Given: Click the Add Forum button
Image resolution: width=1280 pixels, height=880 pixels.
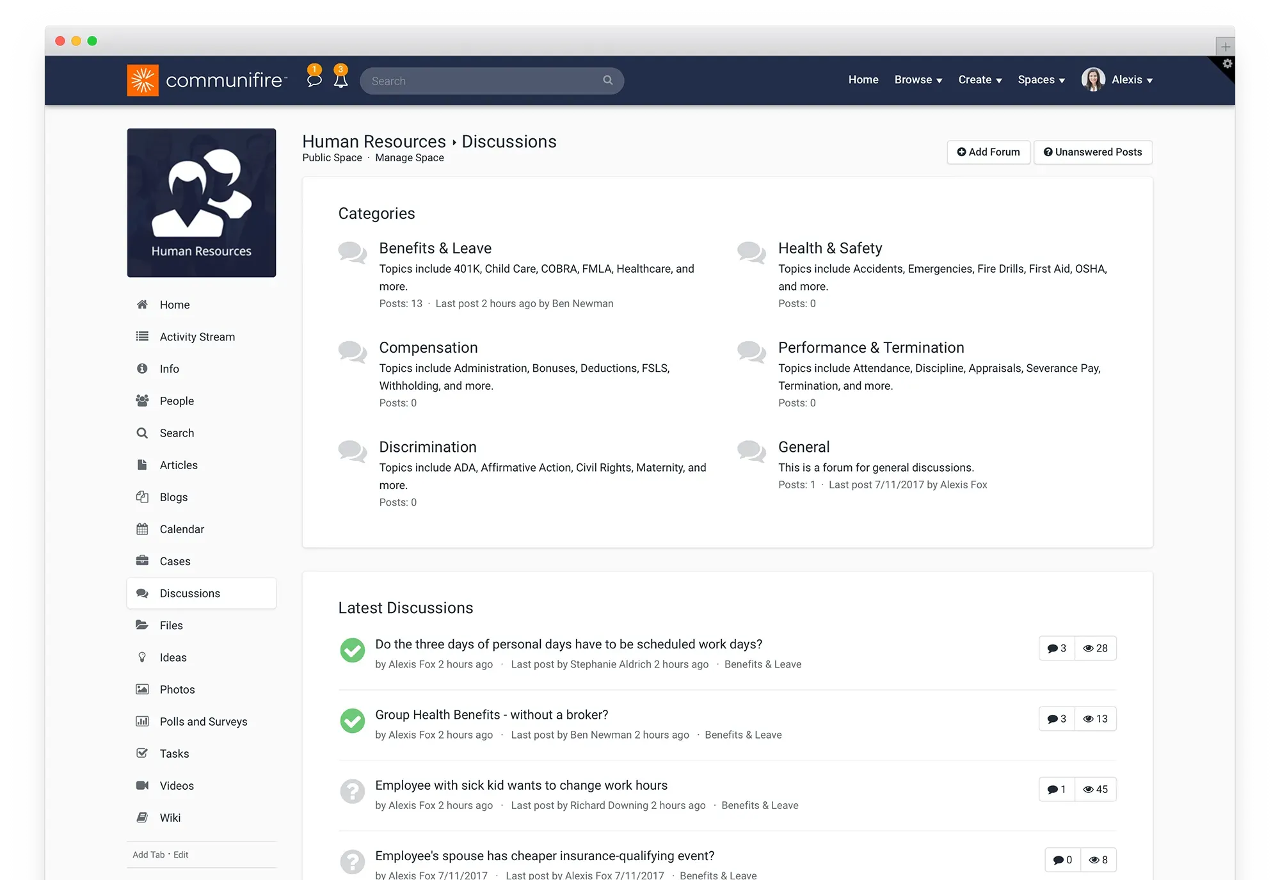Looking at the screenshot, I should tap(988, 152).
